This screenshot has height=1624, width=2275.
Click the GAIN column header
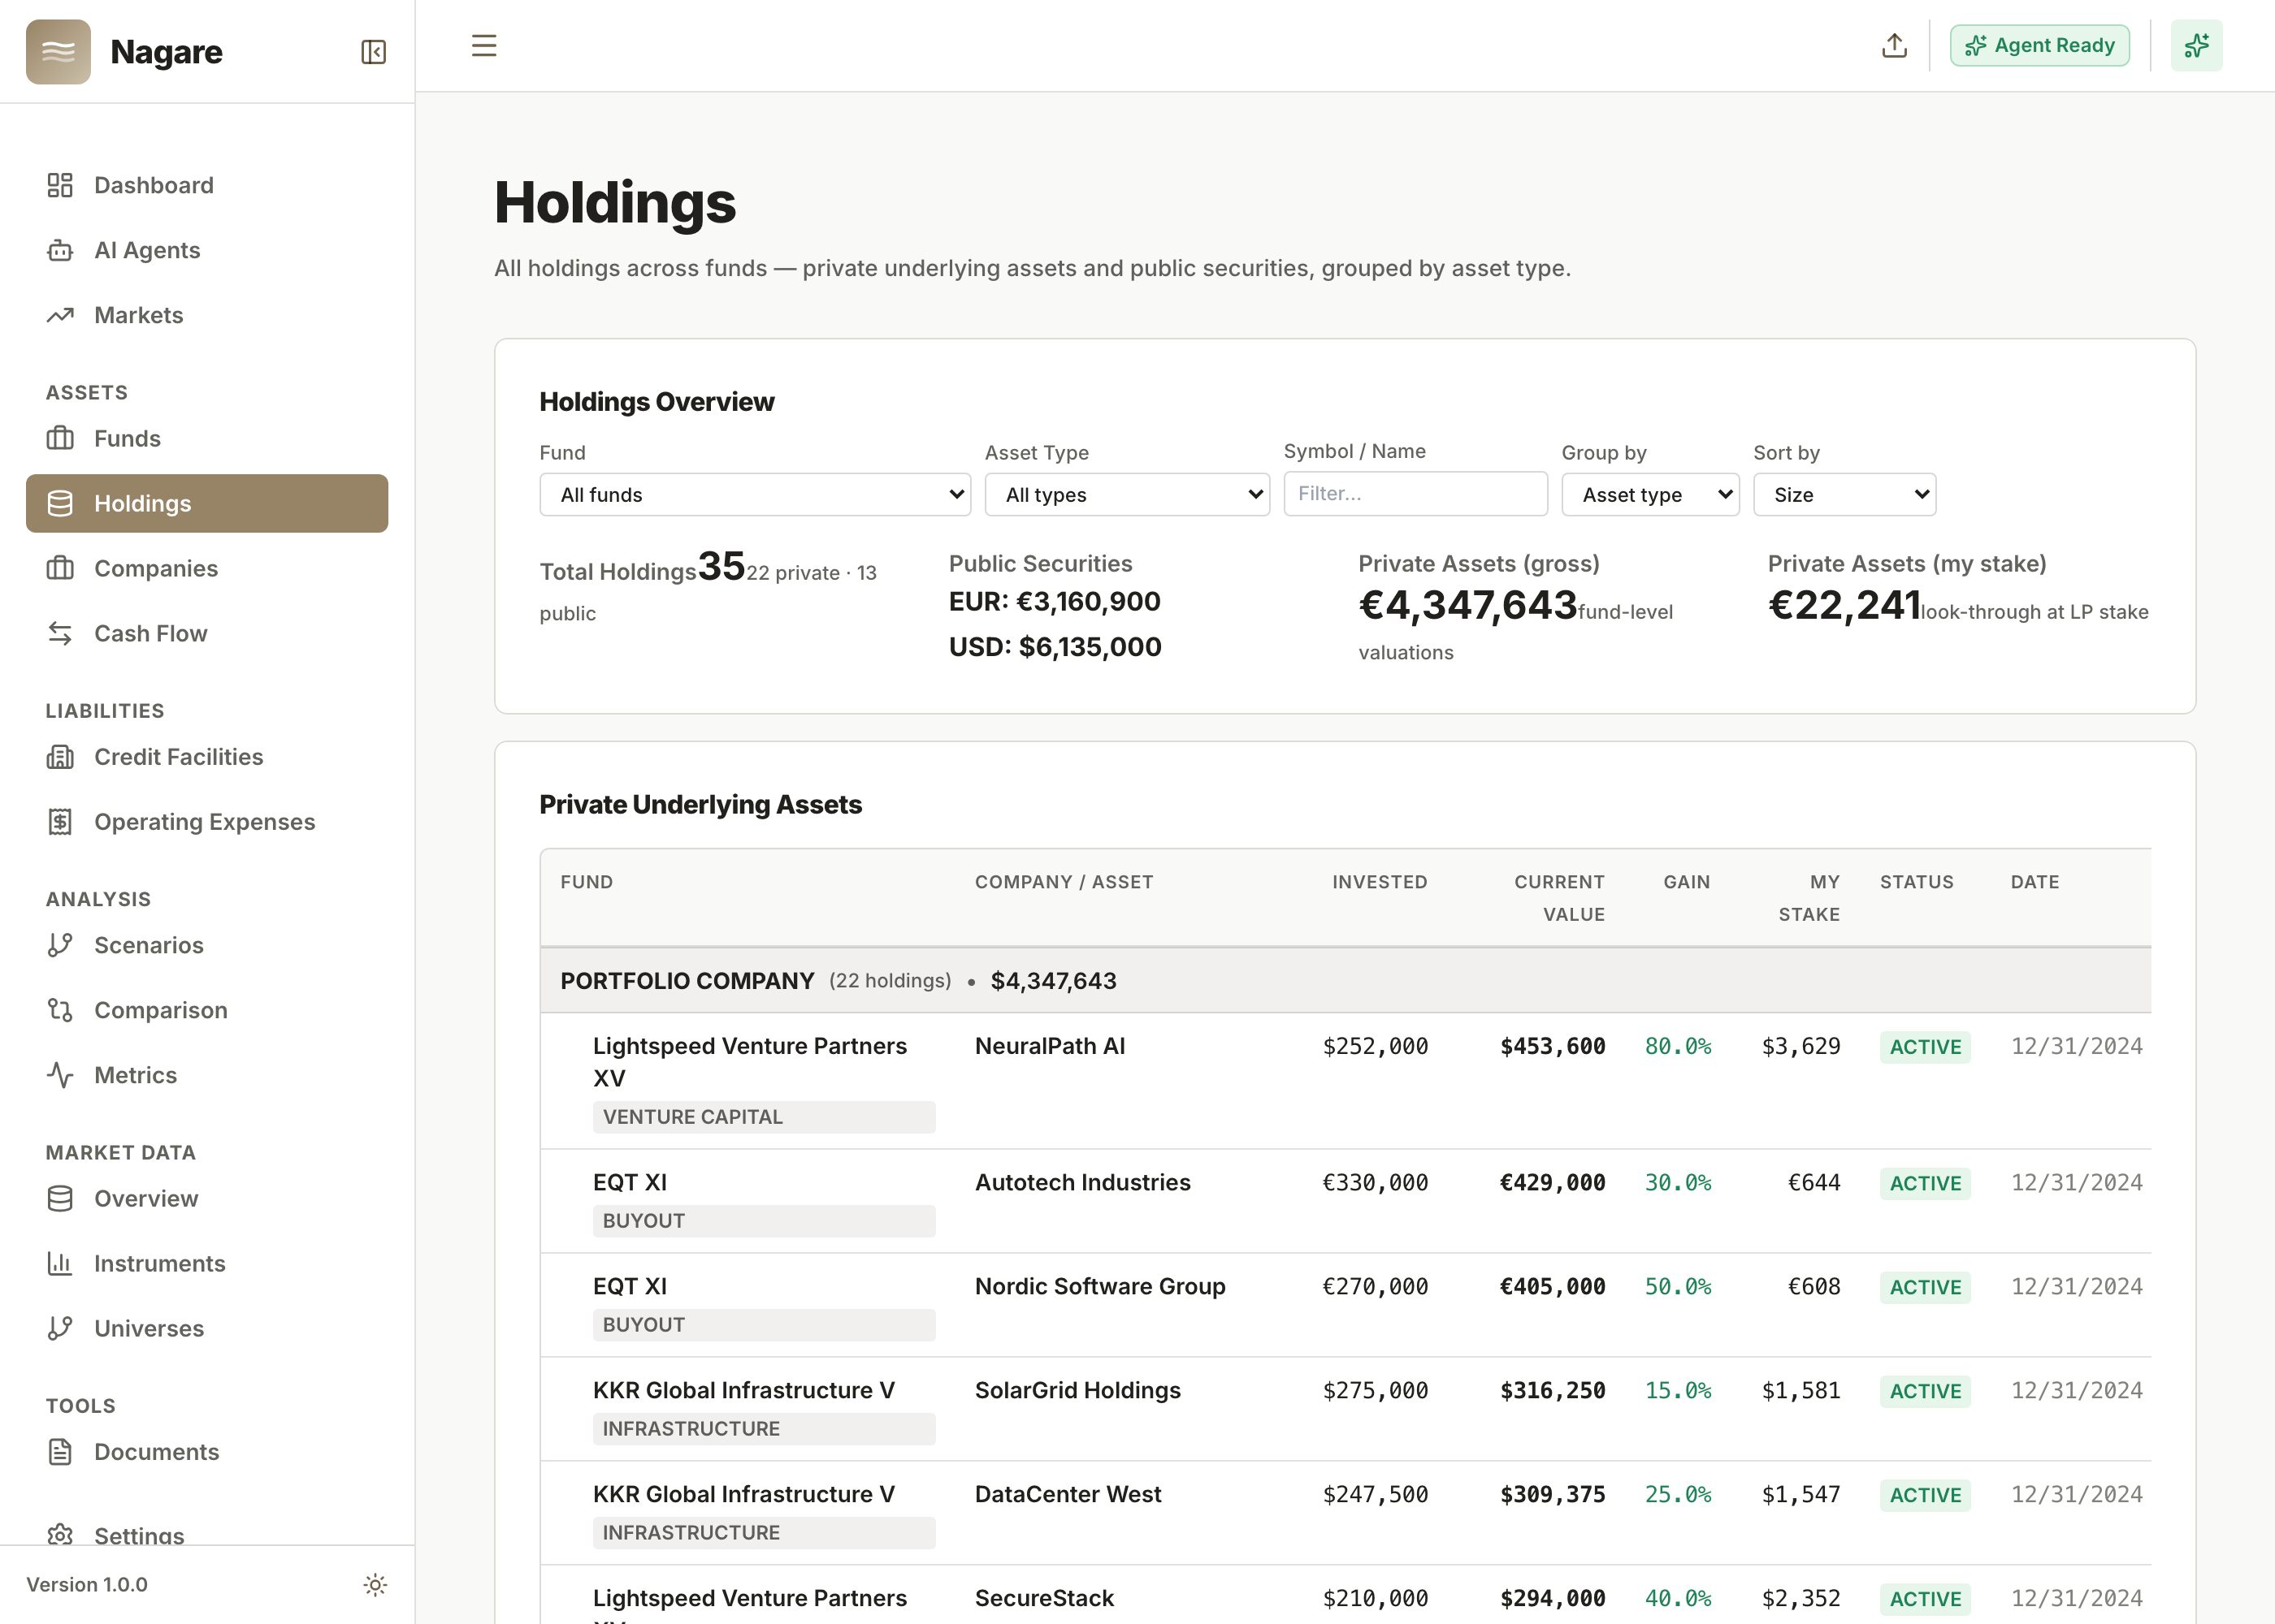(1686, 882)
